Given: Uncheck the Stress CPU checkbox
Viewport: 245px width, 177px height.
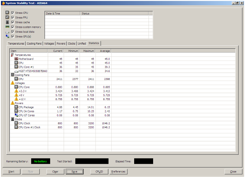Looking at the screenshot, I should 13,13.
